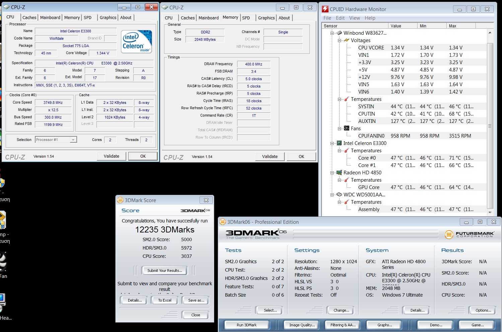Click the Voltages lightning icon in Hardware Monitor
This screenshot has height=332, width=502.
[347, 40]
